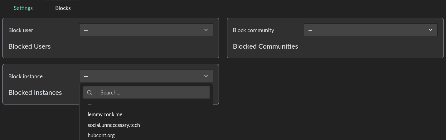Select the Blocks tab

[x=63, y=8]
